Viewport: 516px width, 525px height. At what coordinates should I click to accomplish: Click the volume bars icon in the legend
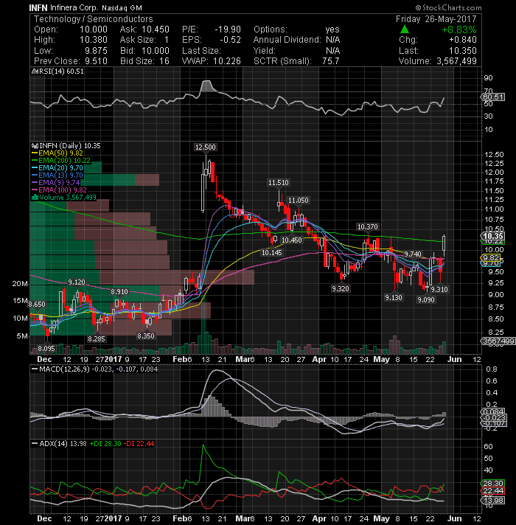point(35,198)
